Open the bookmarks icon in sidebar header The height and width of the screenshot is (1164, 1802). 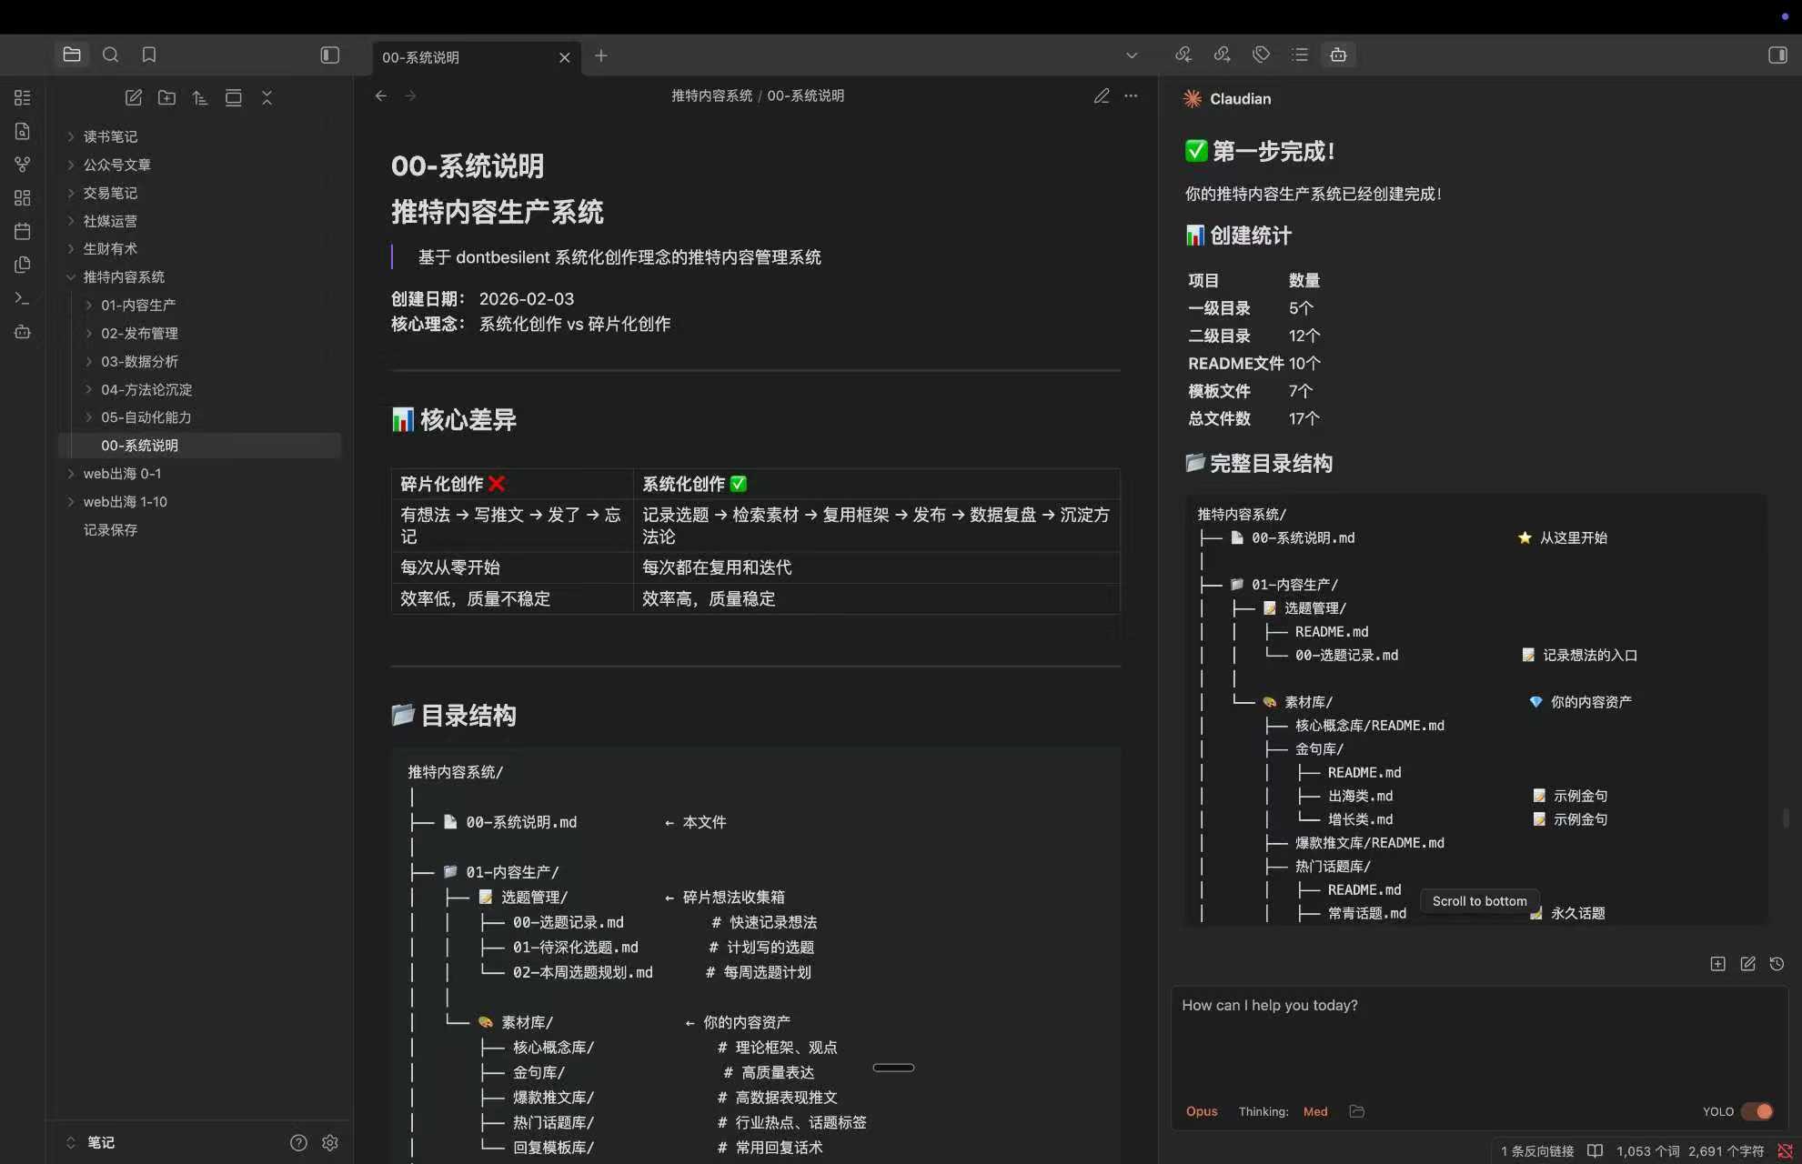(x=149, y=55)
